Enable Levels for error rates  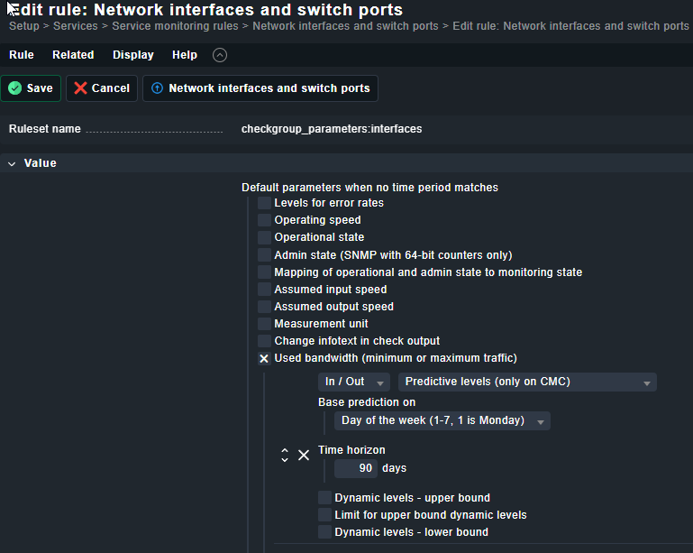[264, 203]
